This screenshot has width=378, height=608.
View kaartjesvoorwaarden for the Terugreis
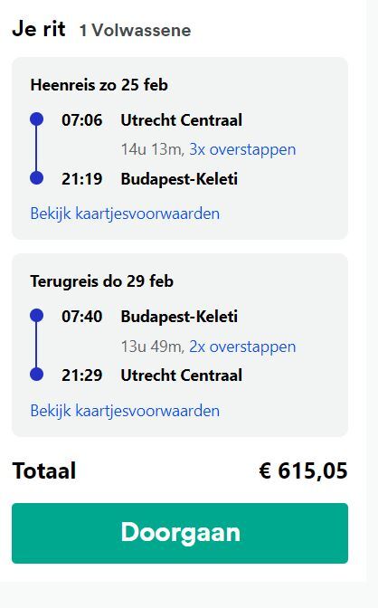coord(125,411)
